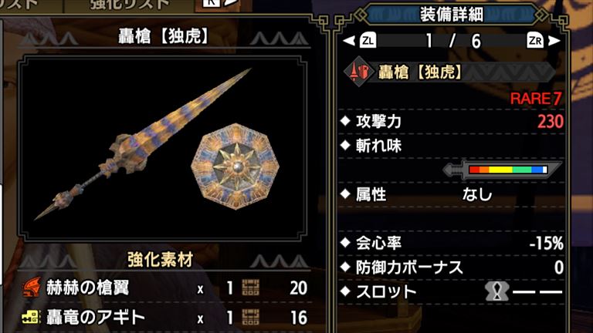Image resolution: width=593 pixels, height=333 pixels.
Task: Click the sharpness gauge color bar
Action: (x=508, y=170)
